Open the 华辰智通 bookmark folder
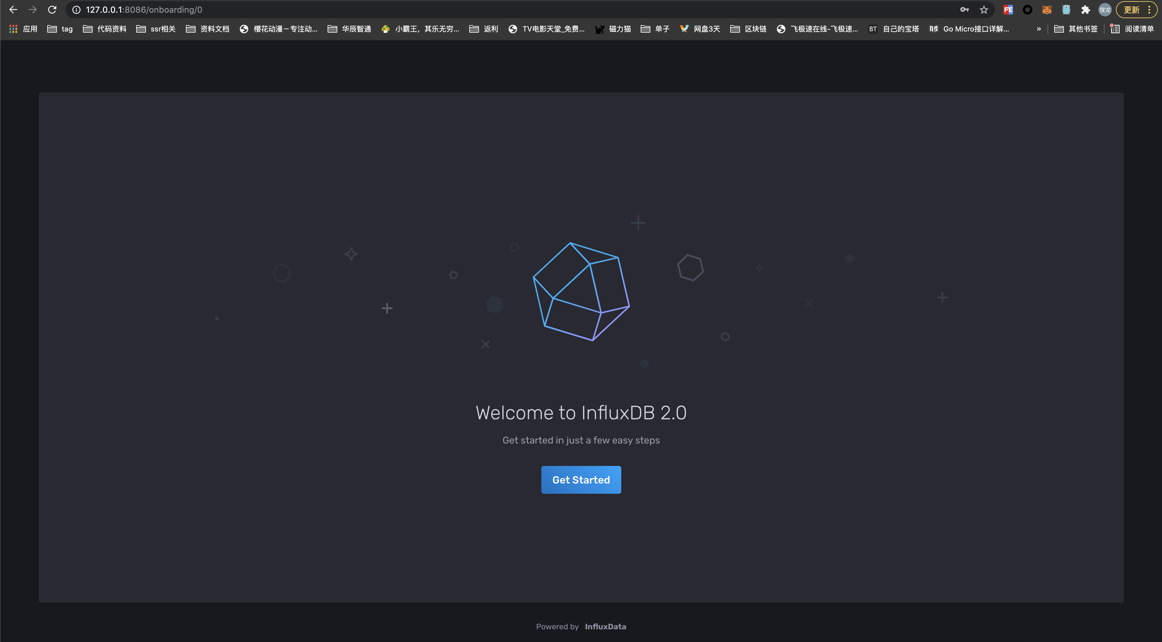Viewport: 1162px width, 642px height. (349, 29)
